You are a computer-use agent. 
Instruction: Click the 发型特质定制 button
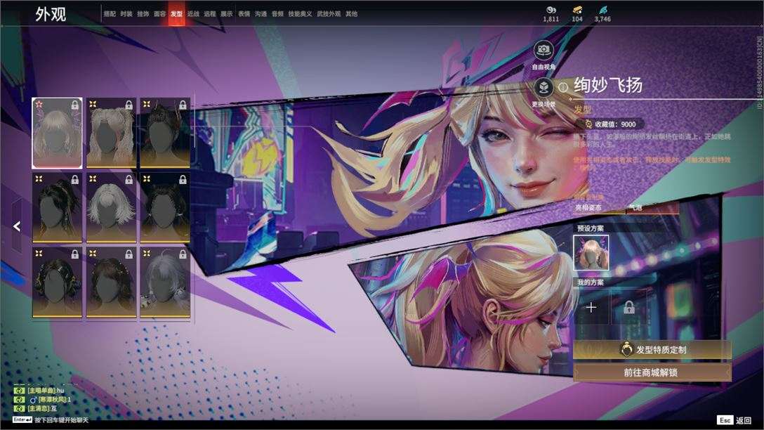[652, 350]
